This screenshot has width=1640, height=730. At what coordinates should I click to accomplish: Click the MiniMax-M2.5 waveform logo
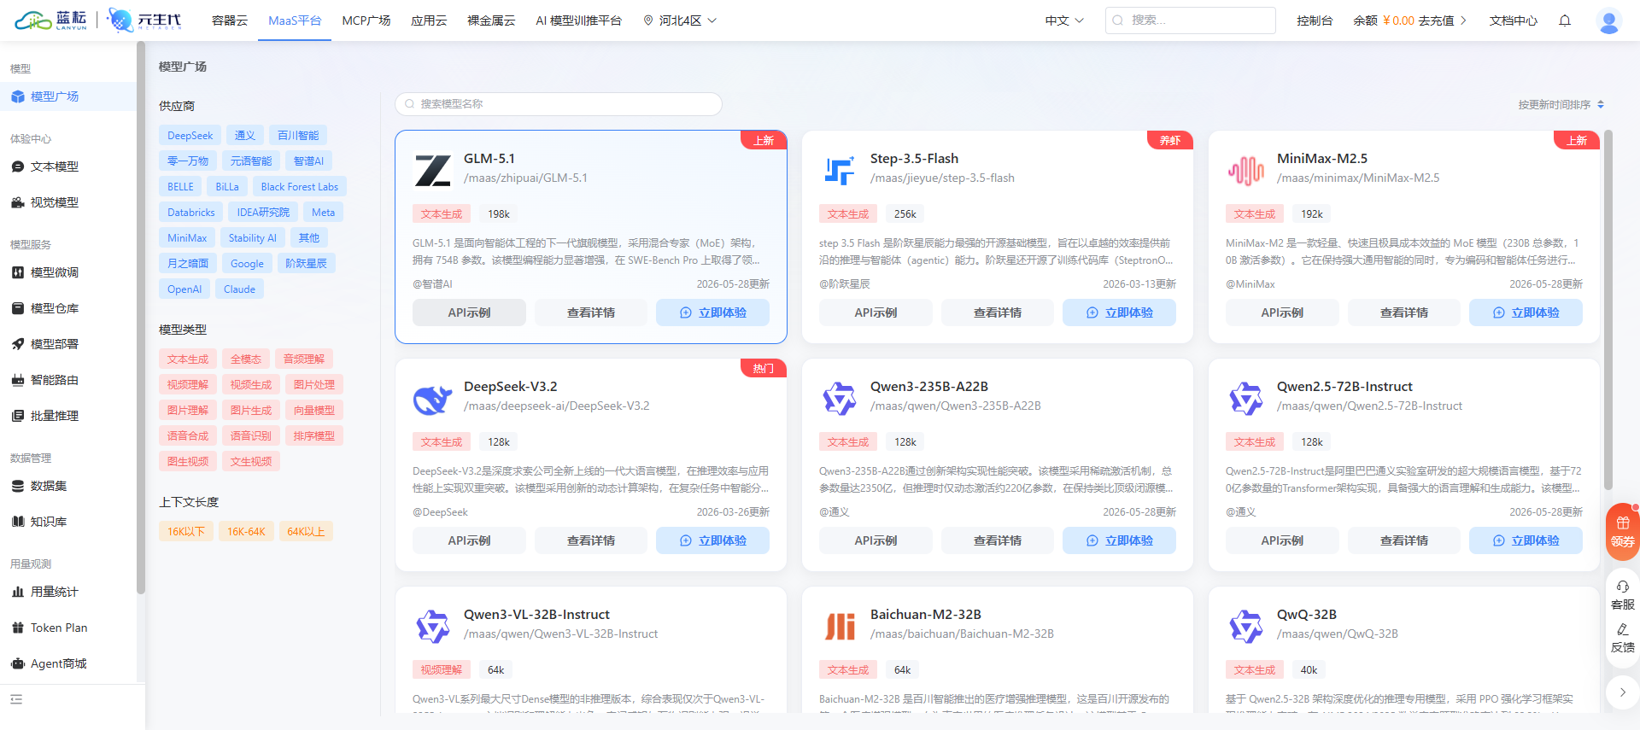pos(1246,170)
